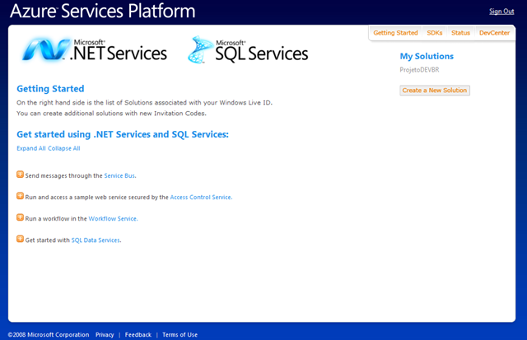Click the ©2008 Microsoft Corporation text

tap(49, 334)
